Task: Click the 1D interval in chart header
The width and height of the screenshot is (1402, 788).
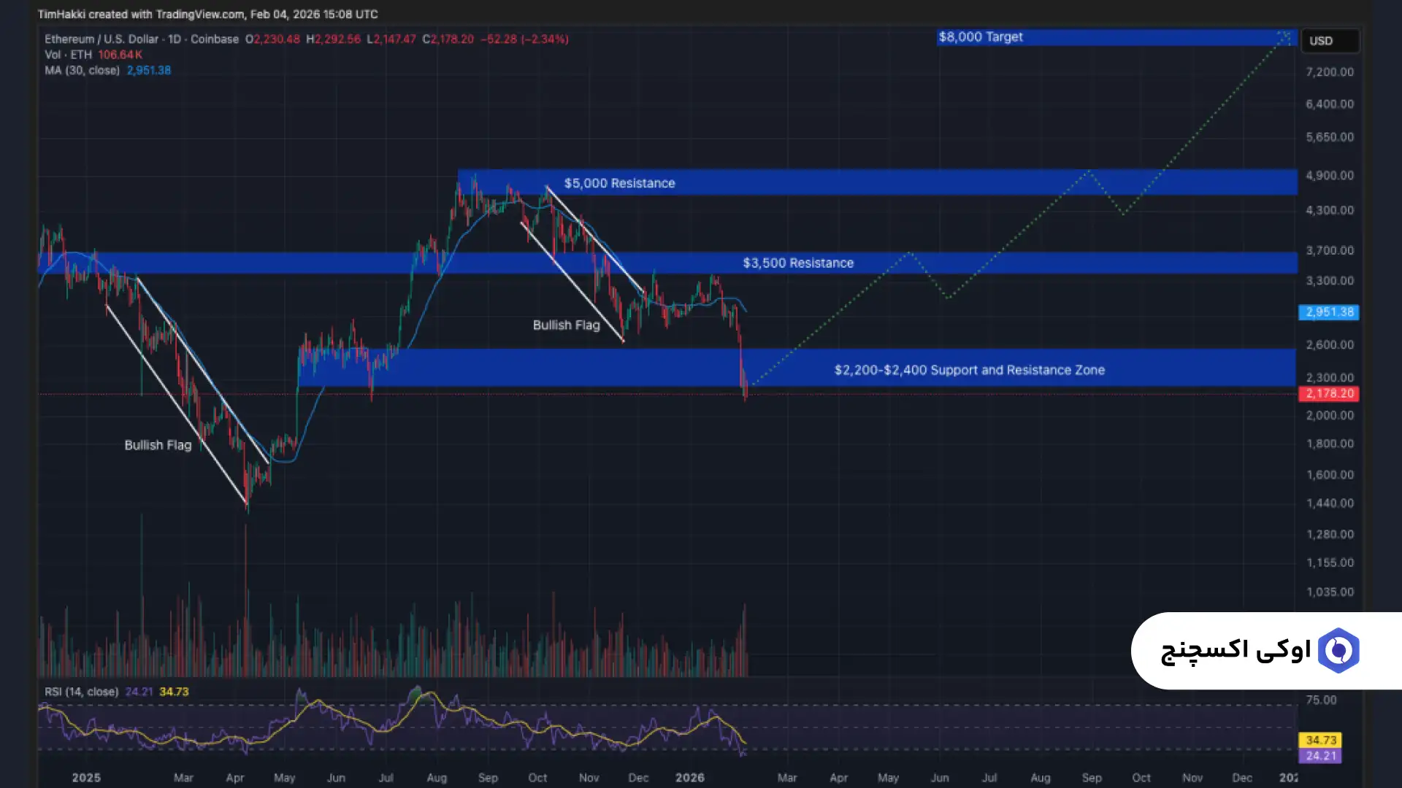Action: coord(175,39)
